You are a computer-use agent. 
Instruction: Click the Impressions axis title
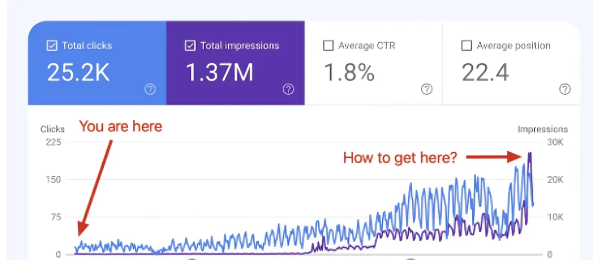click(542, 129)
